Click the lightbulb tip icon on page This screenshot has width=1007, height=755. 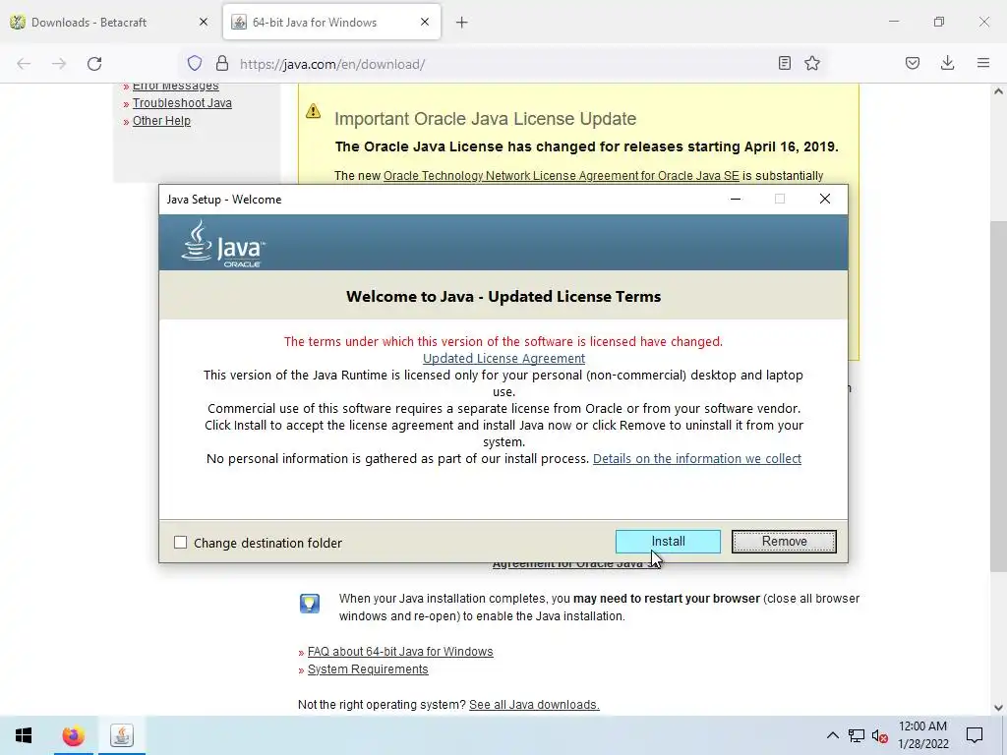coord(310,603)
